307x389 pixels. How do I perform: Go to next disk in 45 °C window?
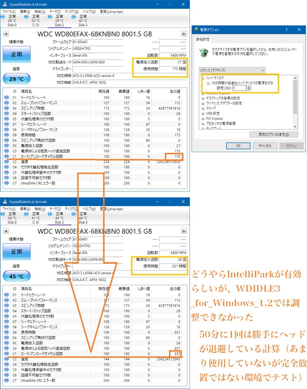point(184,231)
